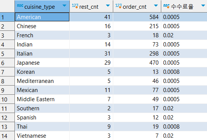The height and width of the screenshot is (140, 207).
Task: Select the Southern cell
Action: click(42, 108)
